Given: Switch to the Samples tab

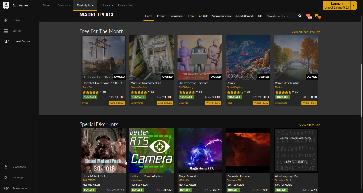Looking at the screenshot, I should pyautogui.click(x=64, y=5).
